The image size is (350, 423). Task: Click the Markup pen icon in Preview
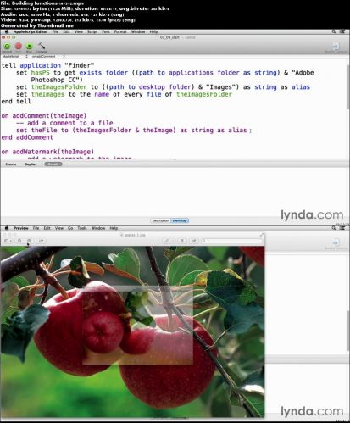[x=166, y=241]
